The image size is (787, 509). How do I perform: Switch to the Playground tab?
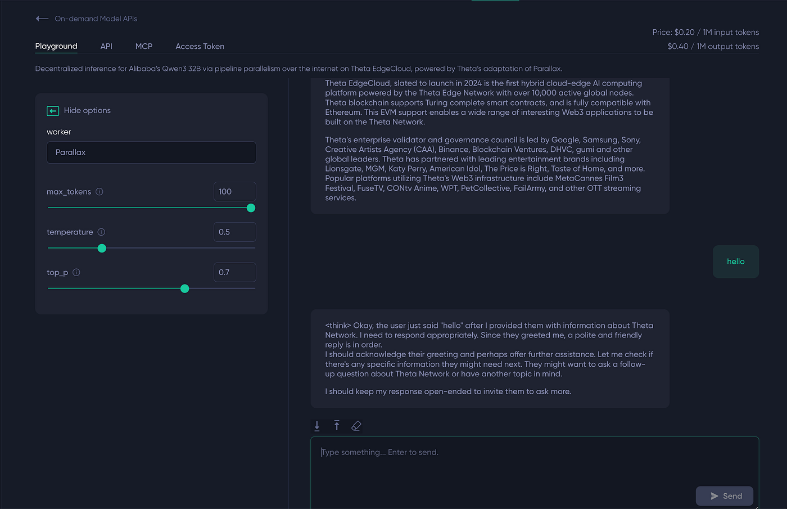click(56, 46)
